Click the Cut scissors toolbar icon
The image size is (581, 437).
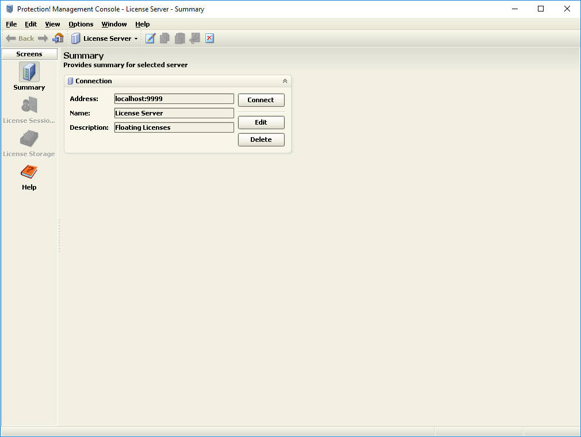pyautogui.click(x=195, y=38)
